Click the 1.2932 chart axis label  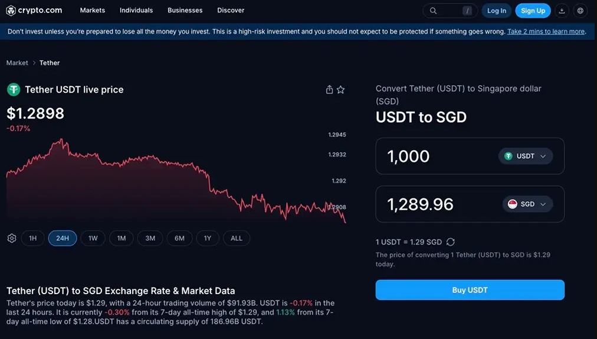point(337,154)
